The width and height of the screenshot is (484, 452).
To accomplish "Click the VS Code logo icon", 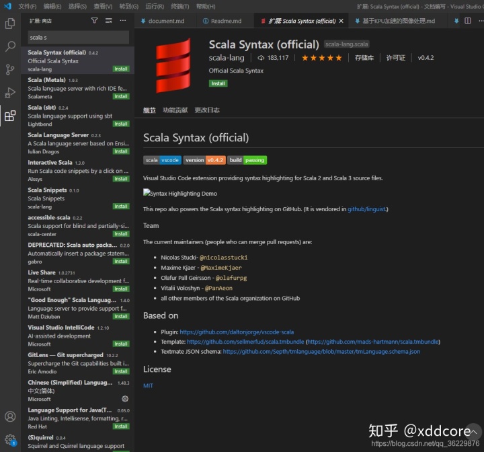I will pyautogui.click(x=7, y=6).
